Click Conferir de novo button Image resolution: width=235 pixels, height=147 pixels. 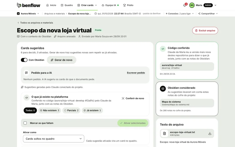click(133, 98)
